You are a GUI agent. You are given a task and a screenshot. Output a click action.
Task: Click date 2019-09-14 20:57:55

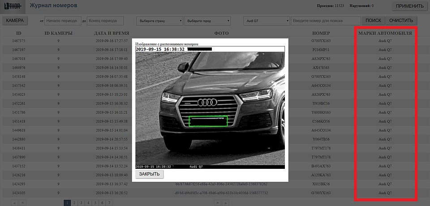[x=112, y=139]
